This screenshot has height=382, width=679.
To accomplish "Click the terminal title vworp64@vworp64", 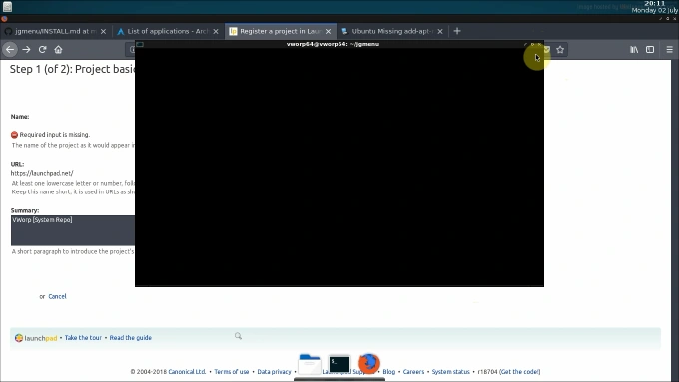I will click(333, 44).
